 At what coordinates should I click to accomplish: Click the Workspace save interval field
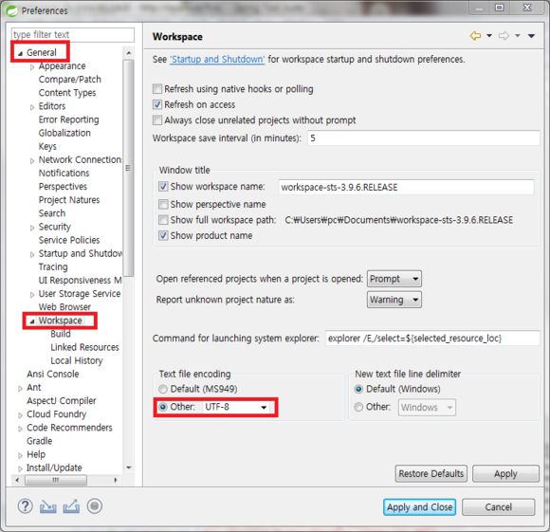coord(423,138)
